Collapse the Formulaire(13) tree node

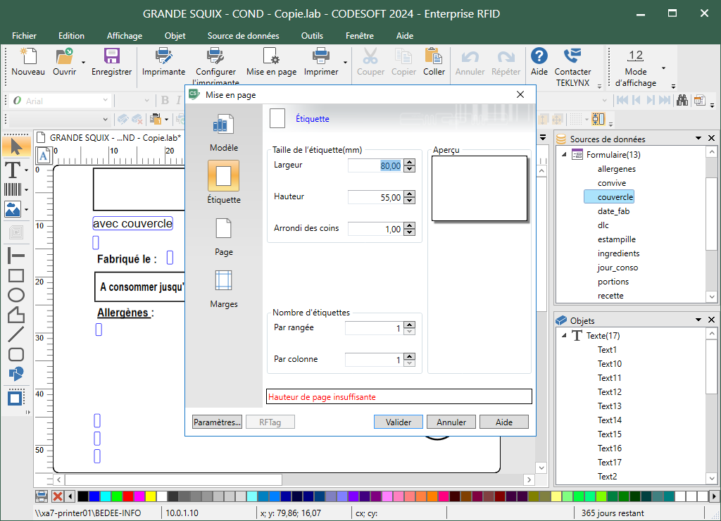[x=564, y=155]
